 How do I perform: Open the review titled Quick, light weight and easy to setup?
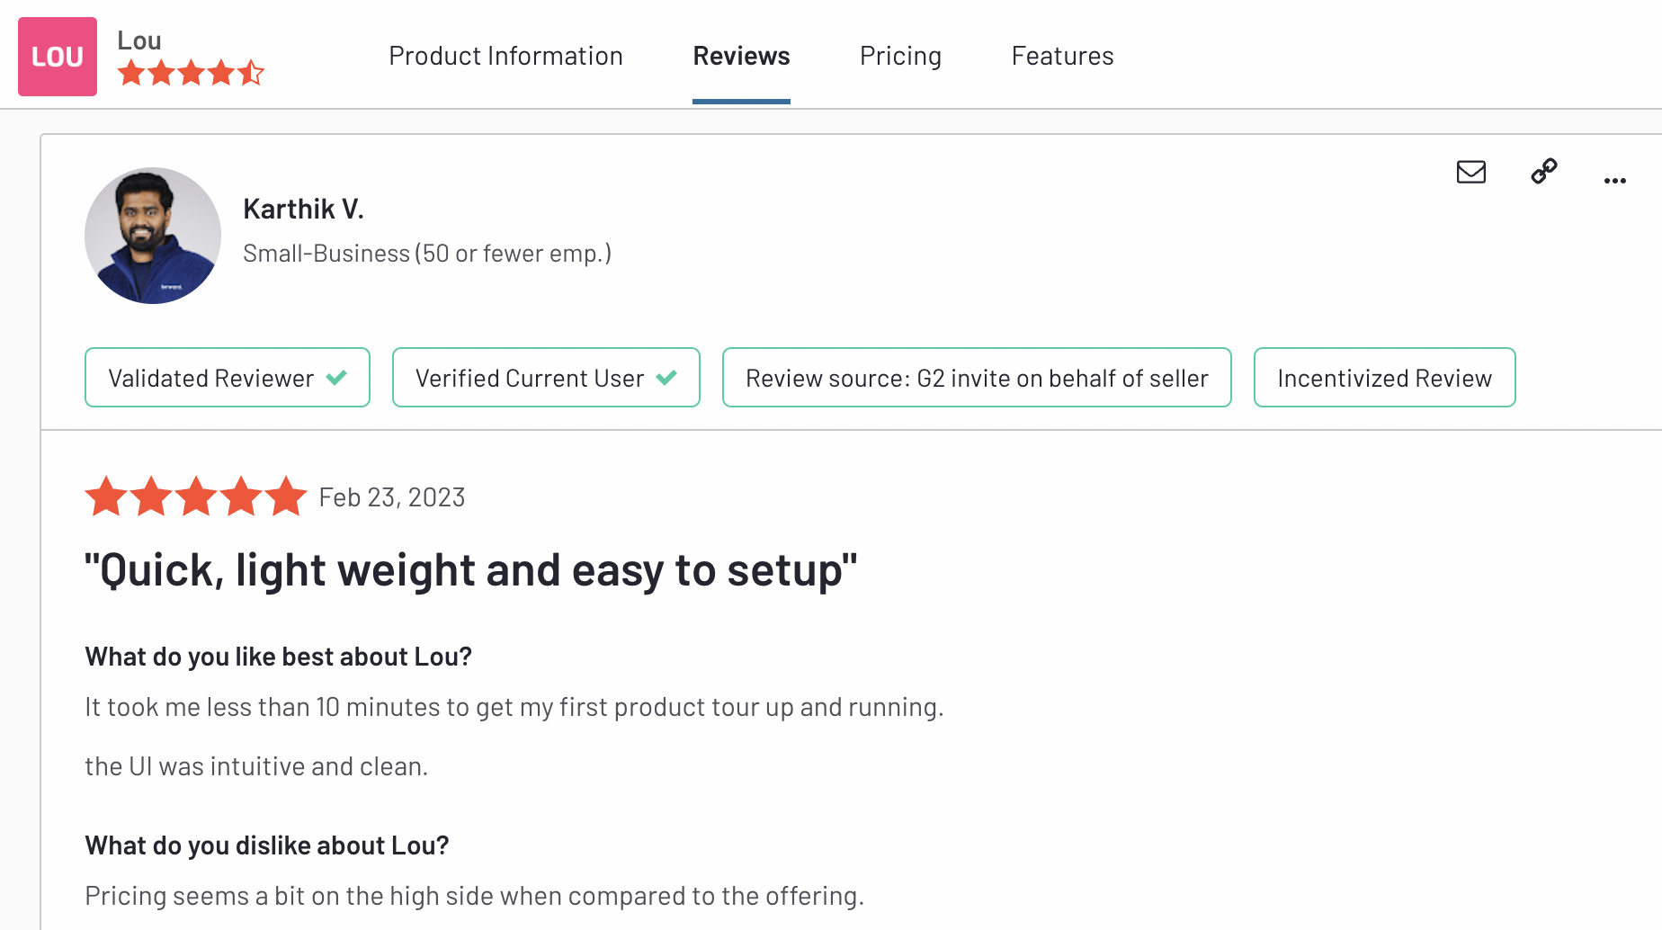click(x=470, y=569)
